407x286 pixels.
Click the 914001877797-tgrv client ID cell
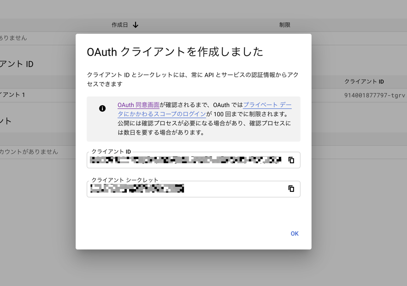click(374, 95)
